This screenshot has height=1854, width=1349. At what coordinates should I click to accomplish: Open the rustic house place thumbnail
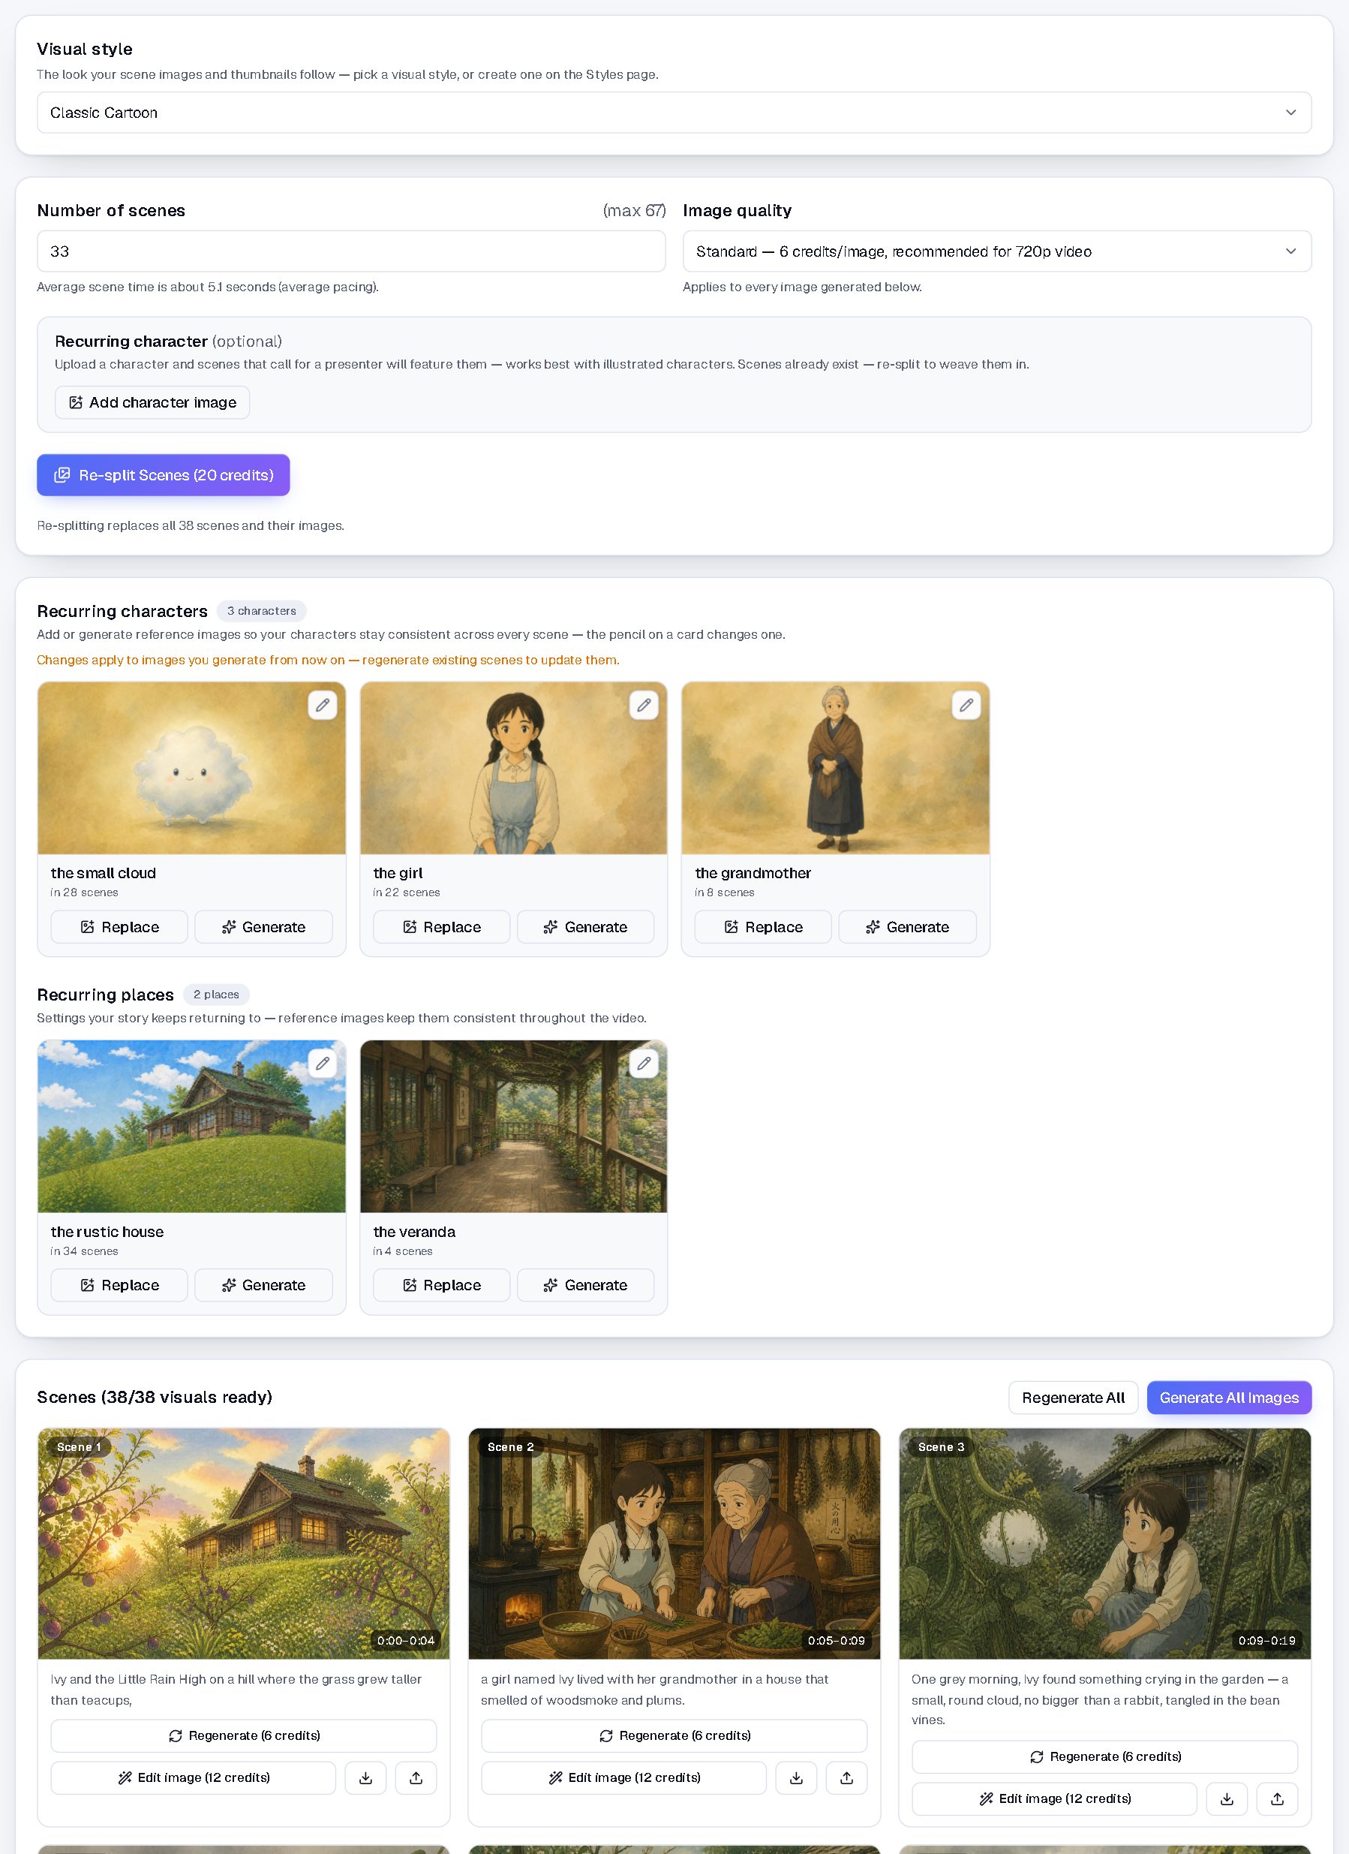[x=191, y=1127]
